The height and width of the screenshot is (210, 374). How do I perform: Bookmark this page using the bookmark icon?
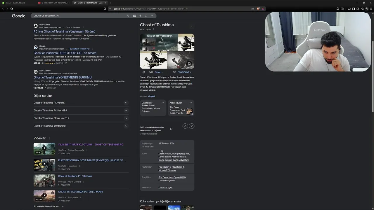coord(105,9)
